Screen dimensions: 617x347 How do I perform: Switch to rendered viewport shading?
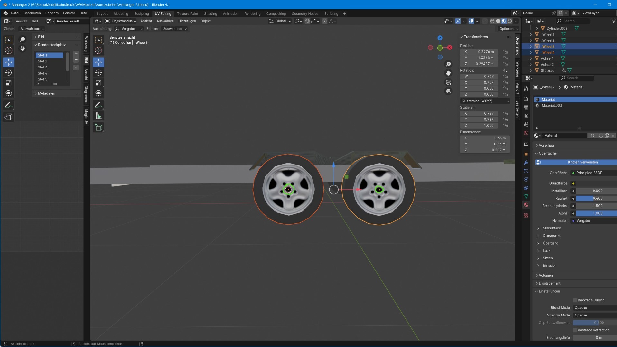pos(510,21)
